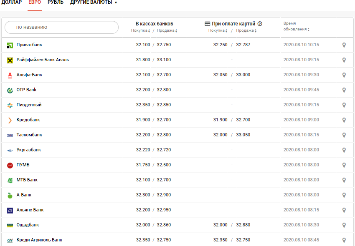Click the В кассах банков column header
Viewport: 355px width, 246px height.
coord(155,24)
